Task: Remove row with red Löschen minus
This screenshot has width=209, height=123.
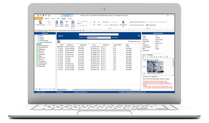Action: [x=99, y=23]
